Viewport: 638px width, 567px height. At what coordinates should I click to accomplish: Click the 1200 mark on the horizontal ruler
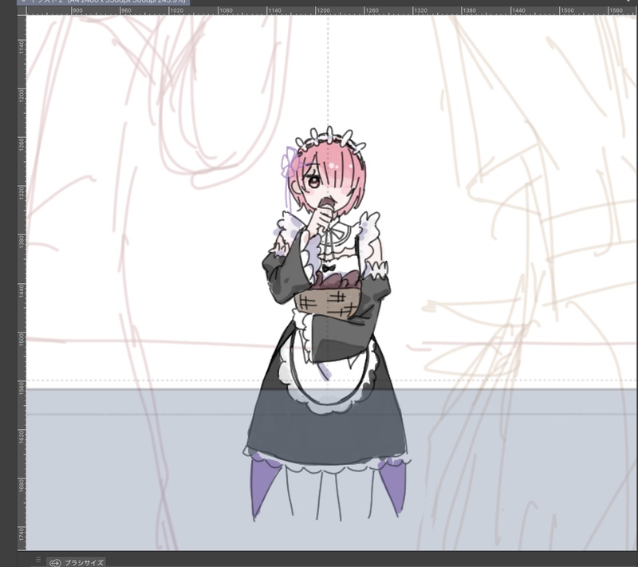click(x=323, y=10)
